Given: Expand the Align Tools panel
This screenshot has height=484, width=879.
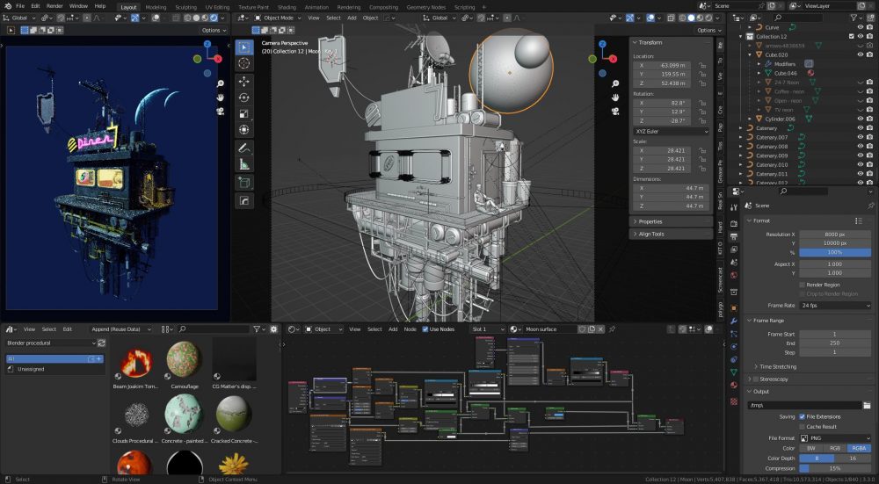Looking at the screenshot, I should tap(671, 235).
